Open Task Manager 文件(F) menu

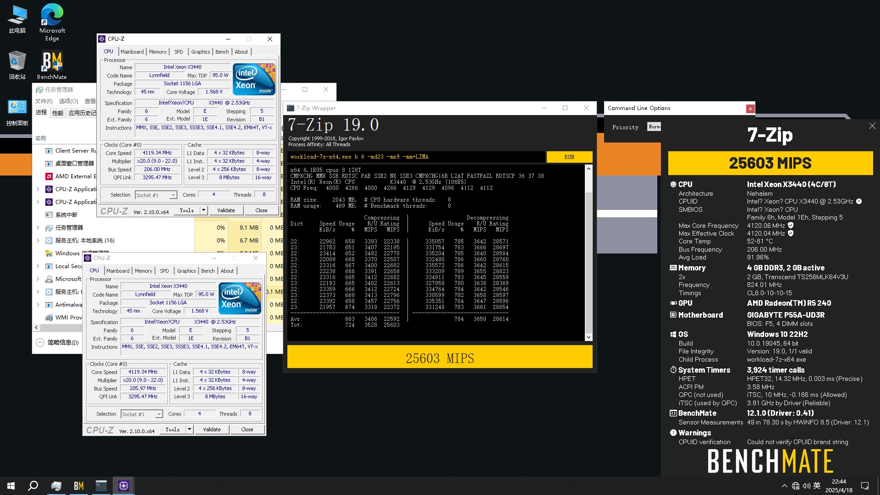pyautogui.click(x=44, y=101)
